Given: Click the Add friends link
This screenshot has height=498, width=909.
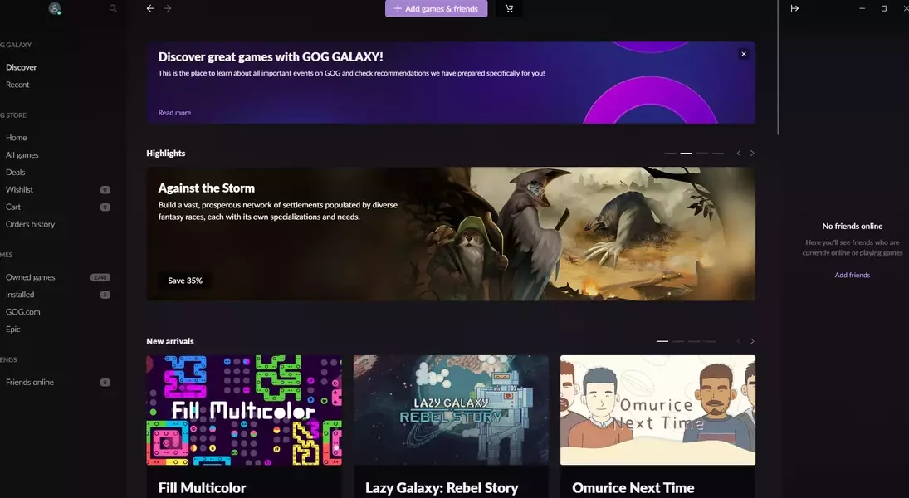Looking at the screenshot, I should pyautogui.click(x=852, y=275).
